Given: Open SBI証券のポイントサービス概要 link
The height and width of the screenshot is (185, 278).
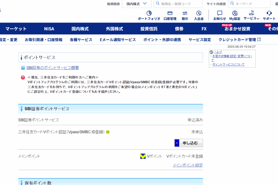Looking at the screenshot, I should pos(53,68).
